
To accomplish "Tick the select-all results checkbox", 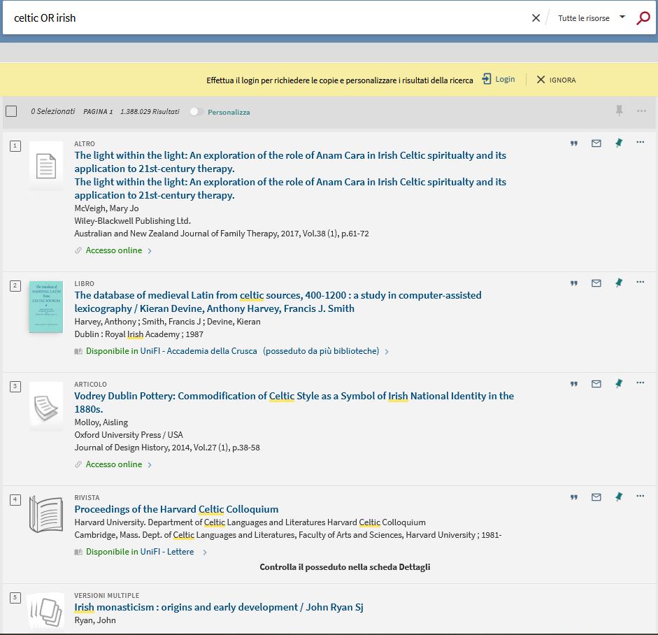I will (11, 111).
